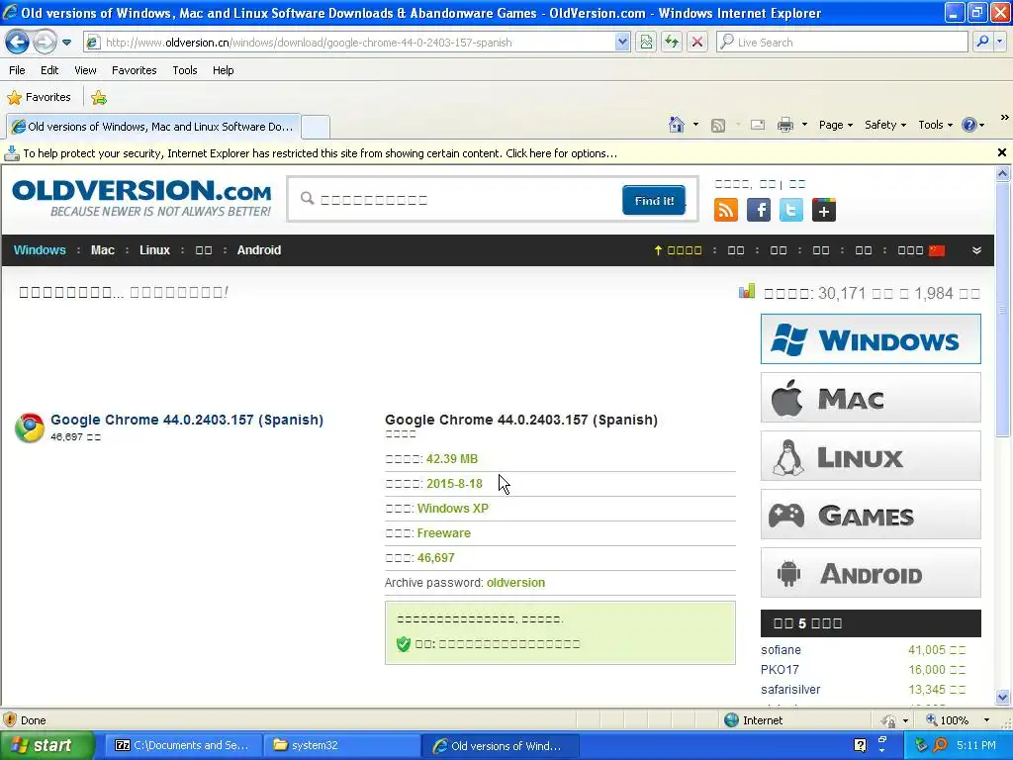The image size is (1013, 760).
Task: Select Windows in the navigation bar
Action: coord(40,250)
